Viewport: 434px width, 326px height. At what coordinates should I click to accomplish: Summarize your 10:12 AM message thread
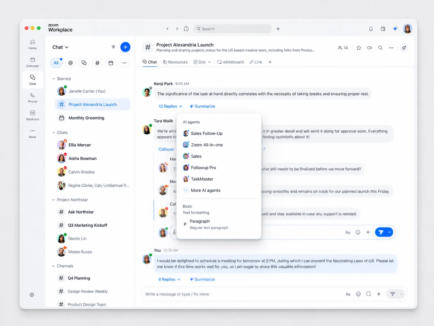[x=202, y=279]
